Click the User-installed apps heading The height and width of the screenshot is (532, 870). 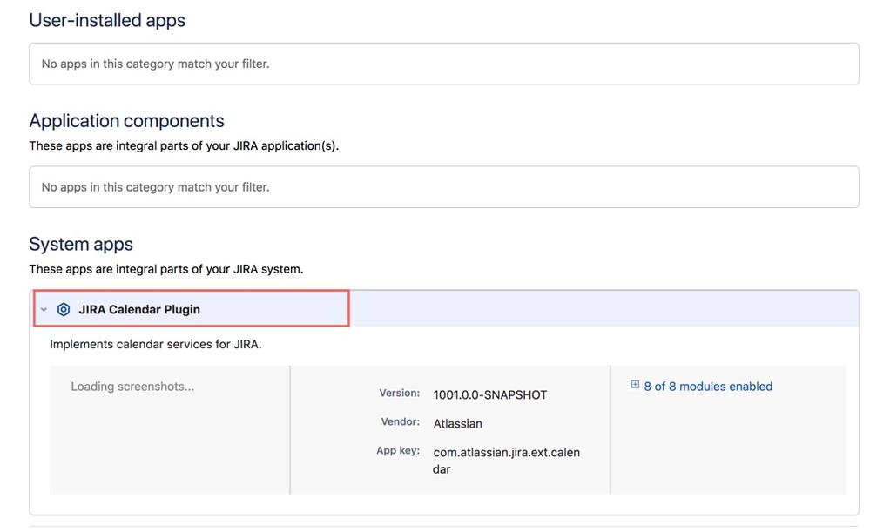(x=107, y=20)
